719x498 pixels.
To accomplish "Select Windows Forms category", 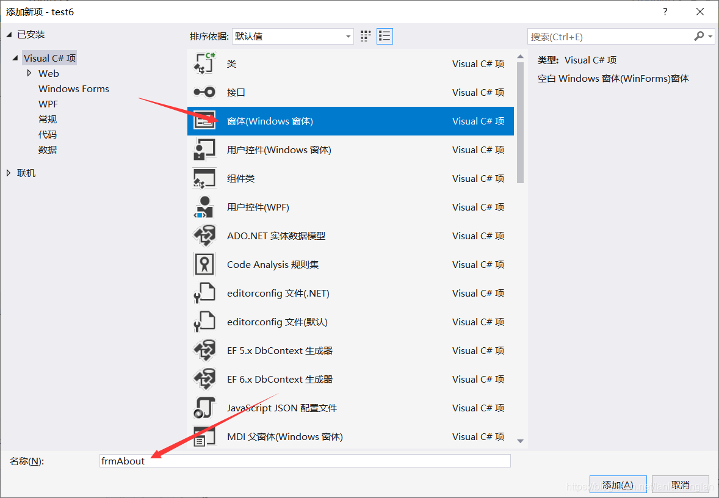I will point(74,88).
